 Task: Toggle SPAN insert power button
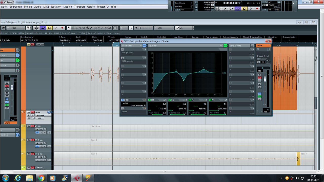(x=123, y=108)
